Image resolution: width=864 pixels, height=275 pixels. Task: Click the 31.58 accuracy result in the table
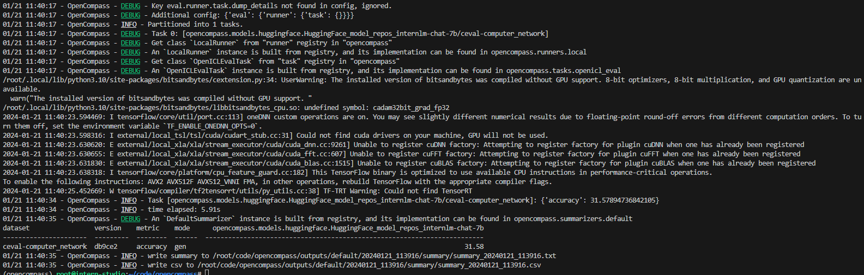[x=474, y=247]
